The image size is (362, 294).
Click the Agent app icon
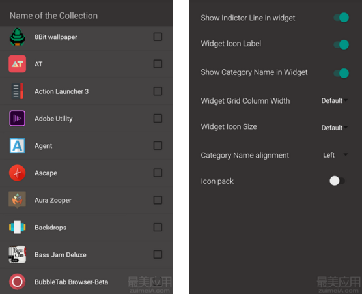coord(18,145)
